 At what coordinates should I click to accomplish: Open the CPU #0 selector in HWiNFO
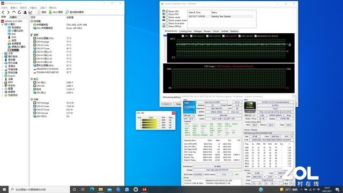point(189,116)
